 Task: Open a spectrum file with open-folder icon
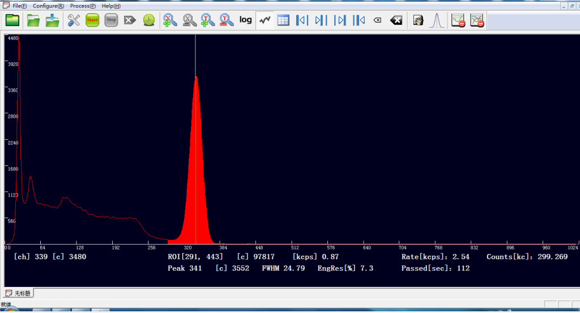33,20
